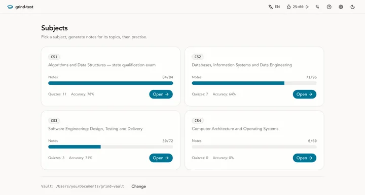The width and height of the screenshot is (365, 195).
Task: Click the CS3 notes progress bar
Action: [111, 147]
